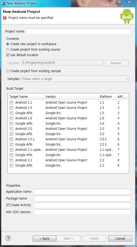Screen dimensions: 137x247
Task: Choose Create project from existing sample
Action: (8, 71)
